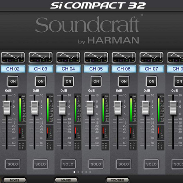Open the EQ curve display for CH 02

click(13, 57)
